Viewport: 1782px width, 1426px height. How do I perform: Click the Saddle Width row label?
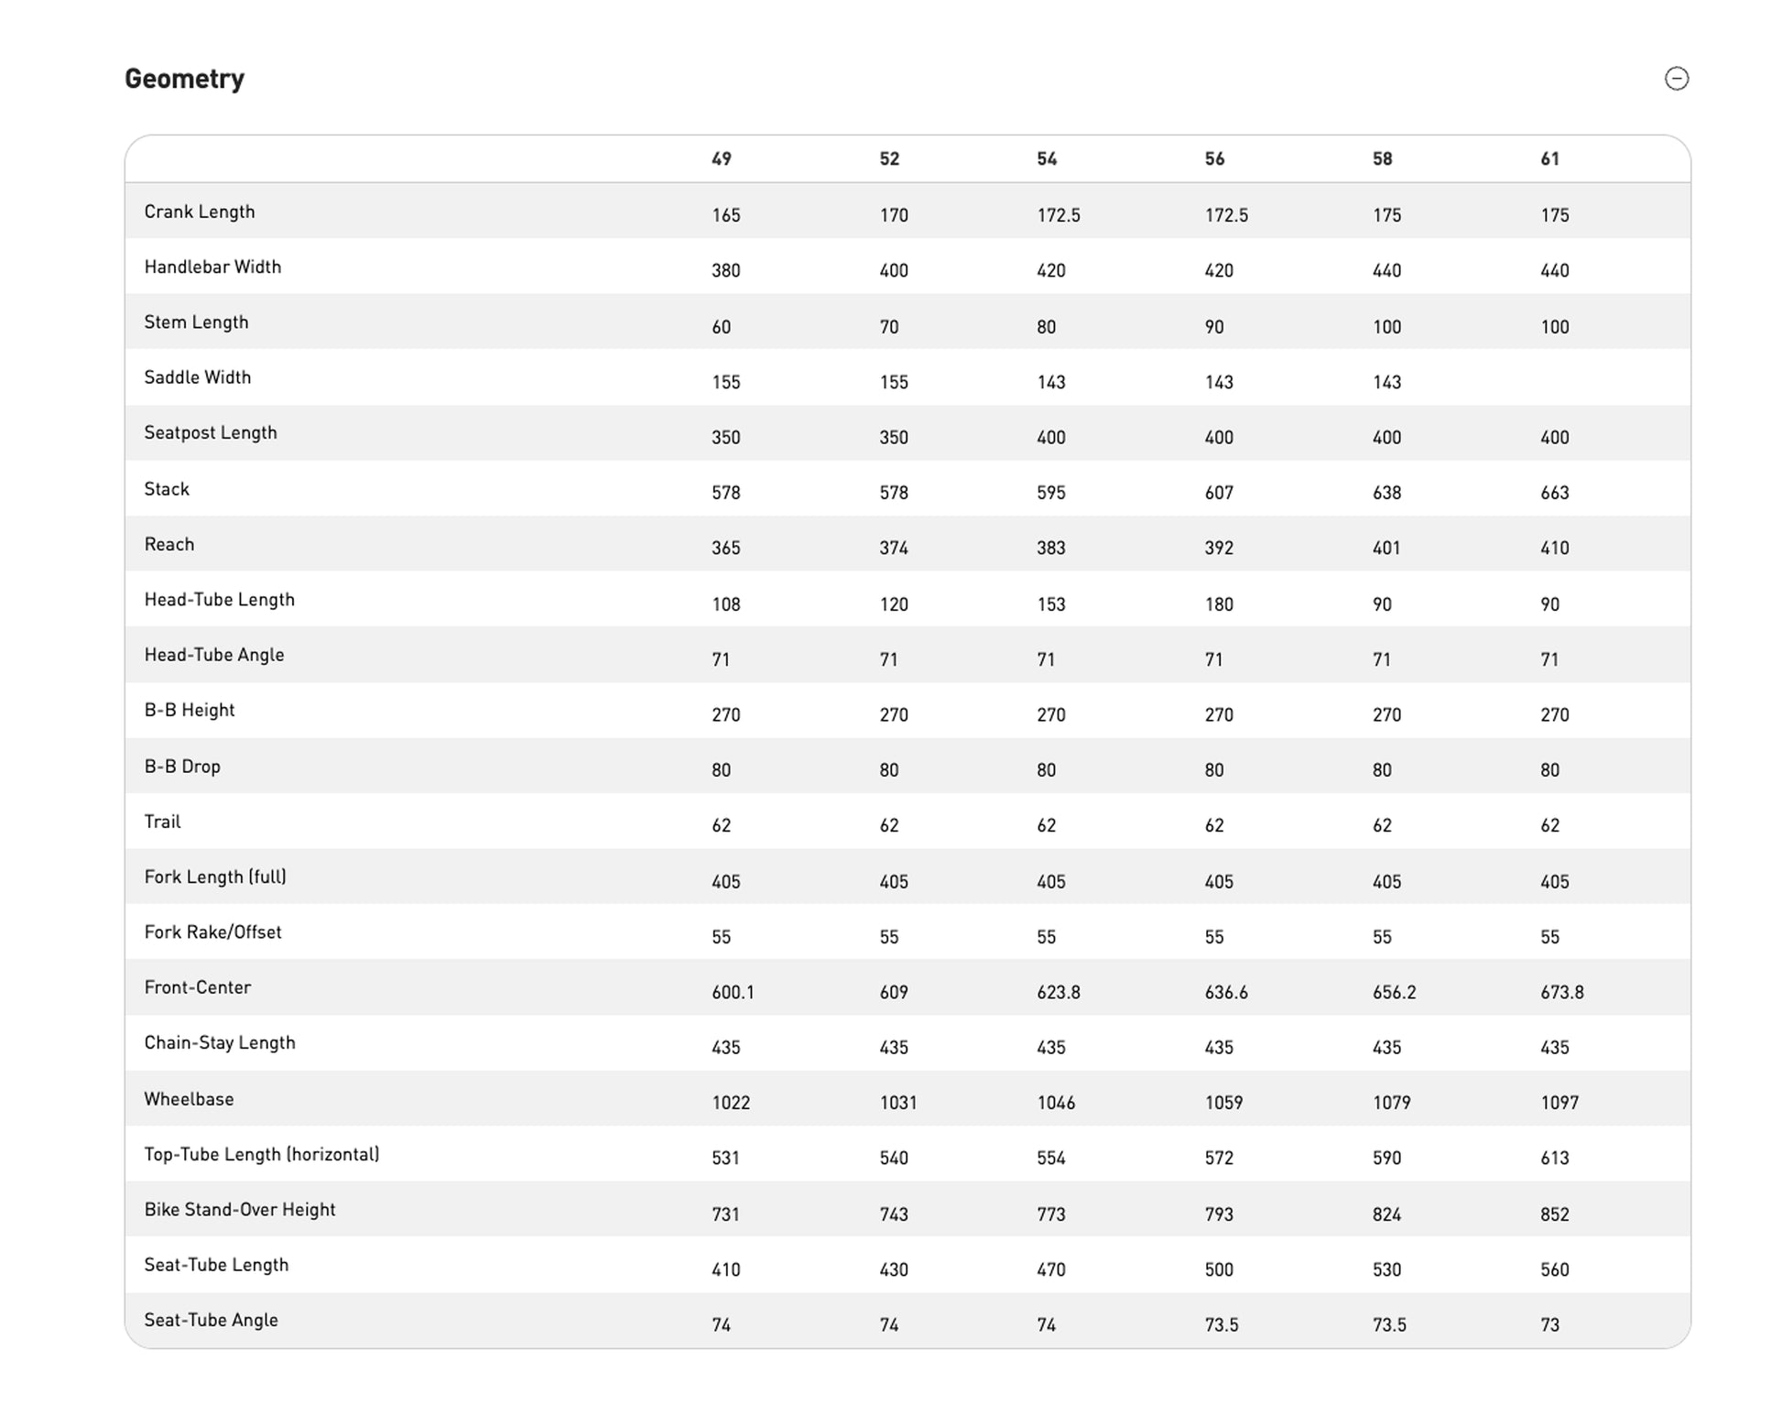[x=197, y=377]
